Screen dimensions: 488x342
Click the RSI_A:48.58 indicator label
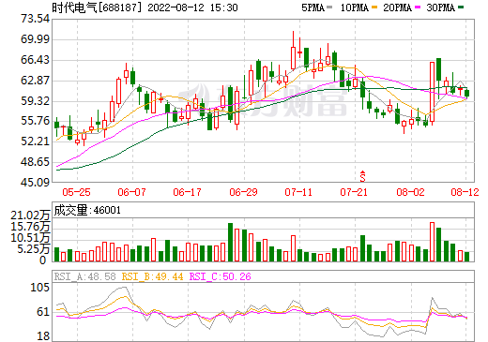click(85, 276)
